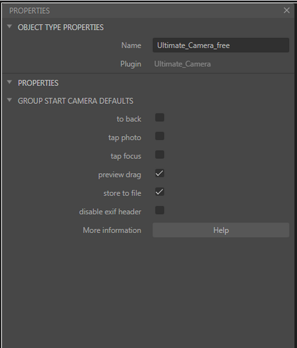Viewport: 297px width, 348px height.
Task: Close the PROPERTIES panel
Action: (287, 10)
